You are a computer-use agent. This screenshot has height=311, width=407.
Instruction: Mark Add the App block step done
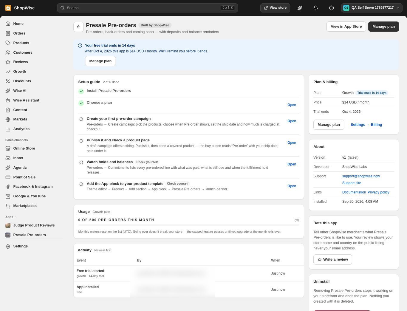pos(81,184)
